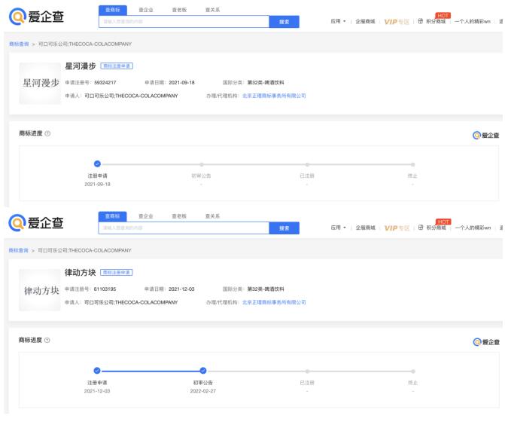The image size is (505, 425).
Task: Click the 爱企查 logo above the 星河漫步 record
Action: point(36,17)
